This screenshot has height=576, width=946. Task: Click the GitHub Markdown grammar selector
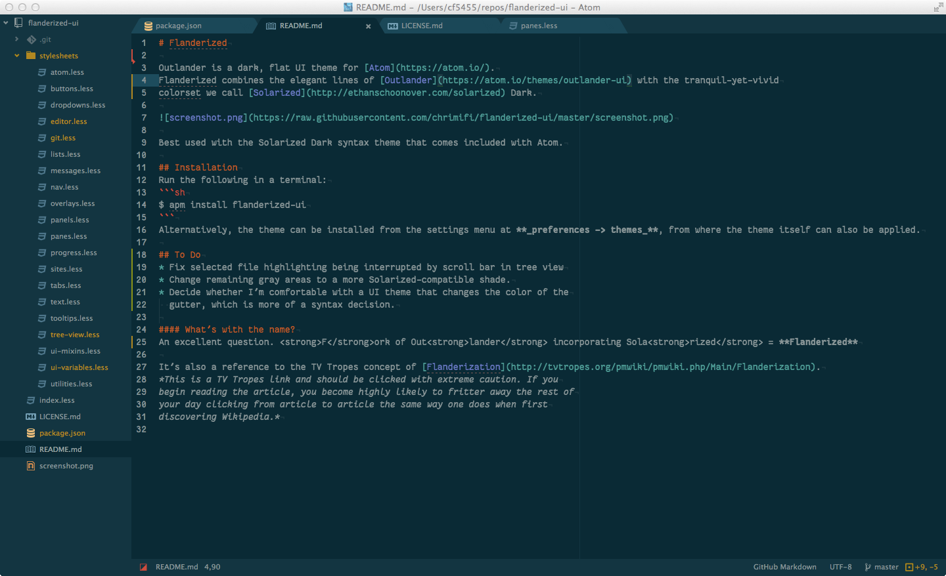pos(784,567)
